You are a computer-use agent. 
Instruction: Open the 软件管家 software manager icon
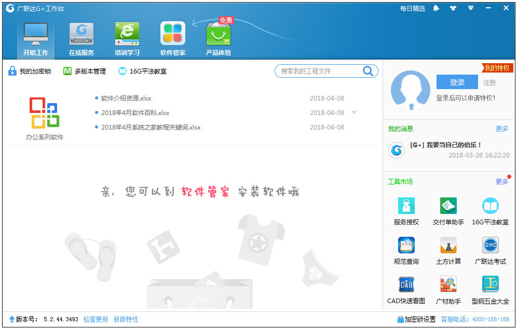[173, 34]
